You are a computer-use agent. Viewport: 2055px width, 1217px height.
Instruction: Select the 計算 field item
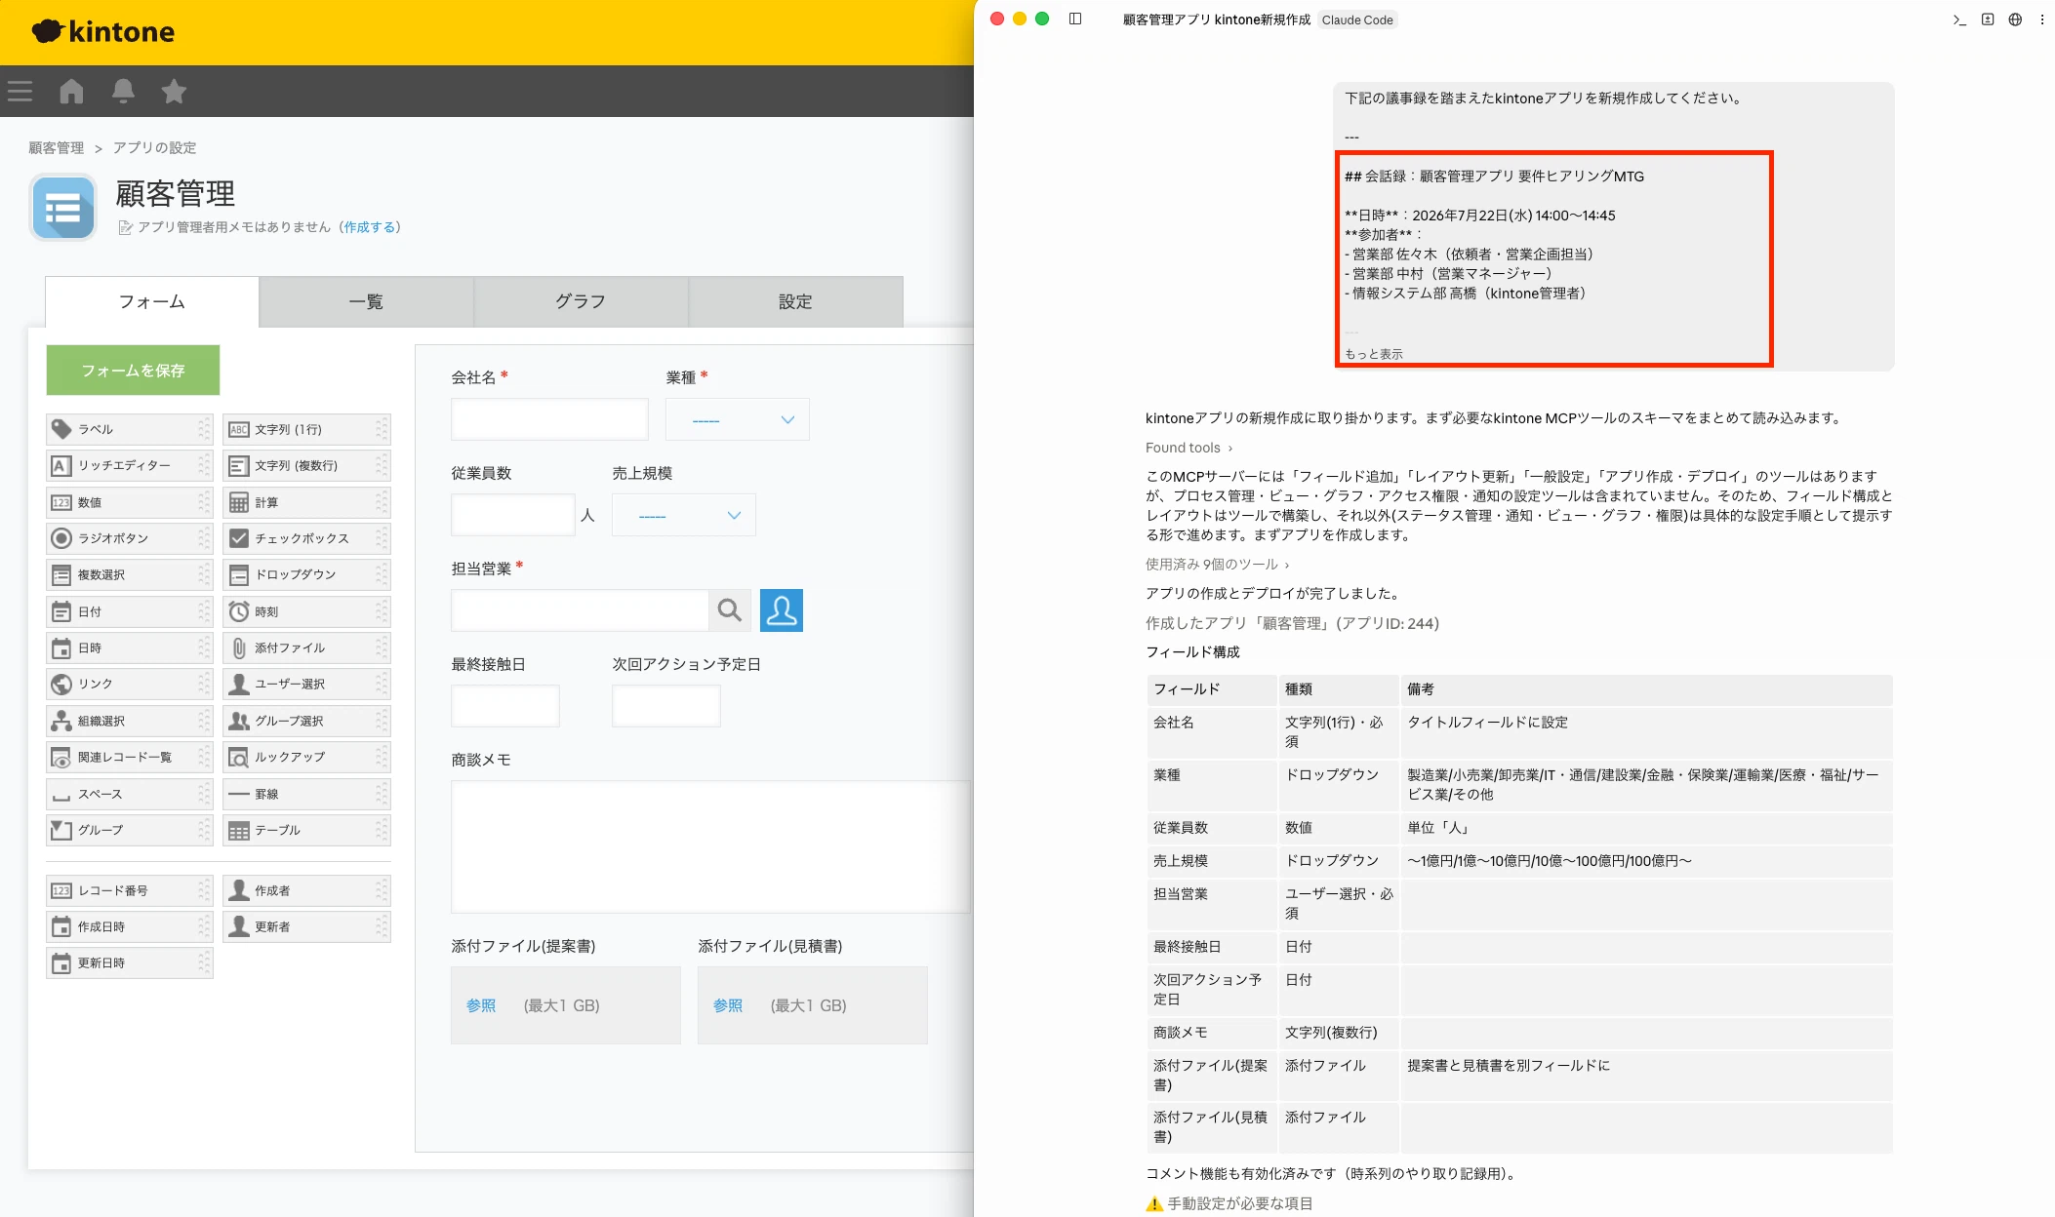pos(306,502)
